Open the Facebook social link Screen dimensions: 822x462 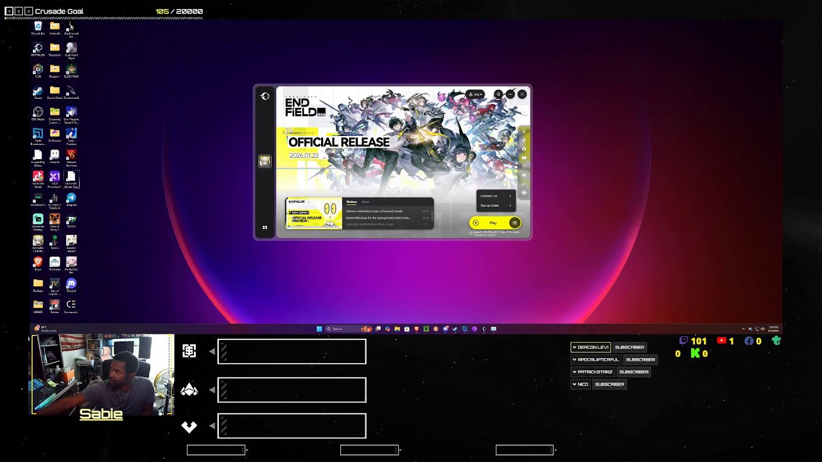pyautogui.click(x=524, y=149)
